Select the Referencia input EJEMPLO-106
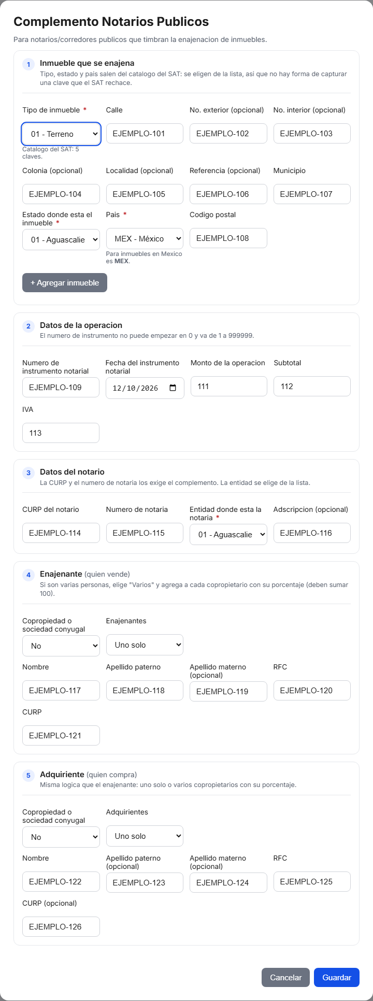The width and height of the screenshot is (373, 1001). 228,194
